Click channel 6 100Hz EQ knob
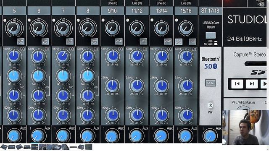This screenshot has width=269, height=151. pos(39,115)
